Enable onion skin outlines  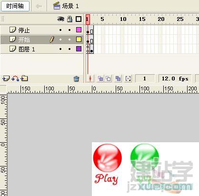click(109, 78)
